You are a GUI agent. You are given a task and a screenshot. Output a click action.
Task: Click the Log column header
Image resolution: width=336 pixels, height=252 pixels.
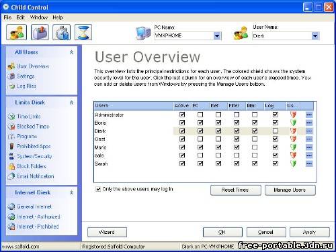275,106
